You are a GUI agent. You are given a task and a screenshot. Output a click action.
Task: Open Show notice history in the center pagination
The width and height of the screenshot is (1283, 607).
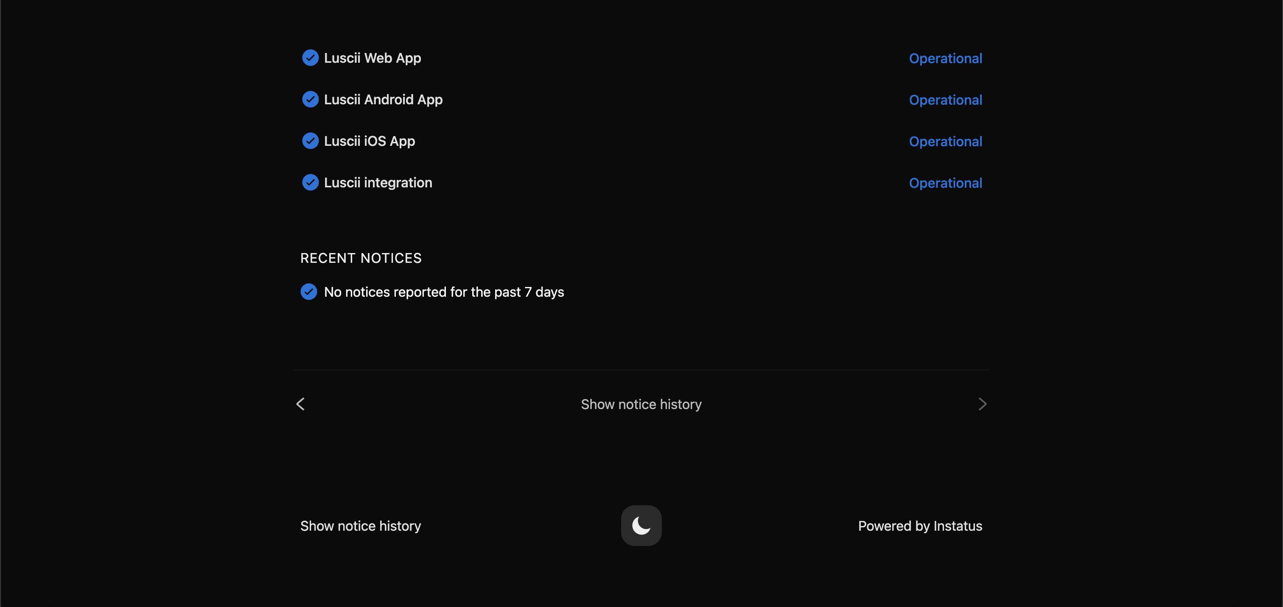tap(641, 404)
